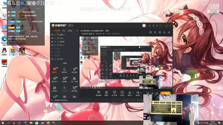
Task: Toggle the preview eye icon beside the settings gear
Action: (x=153, y=93)
